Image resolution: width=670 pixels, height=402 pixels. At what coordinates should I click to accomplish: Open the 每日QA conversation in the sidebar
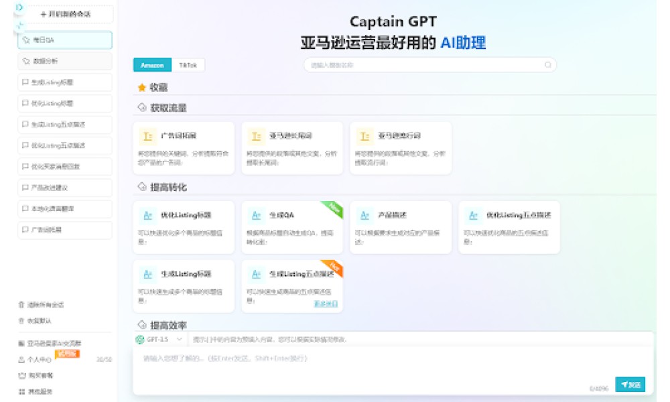(65, 40)
